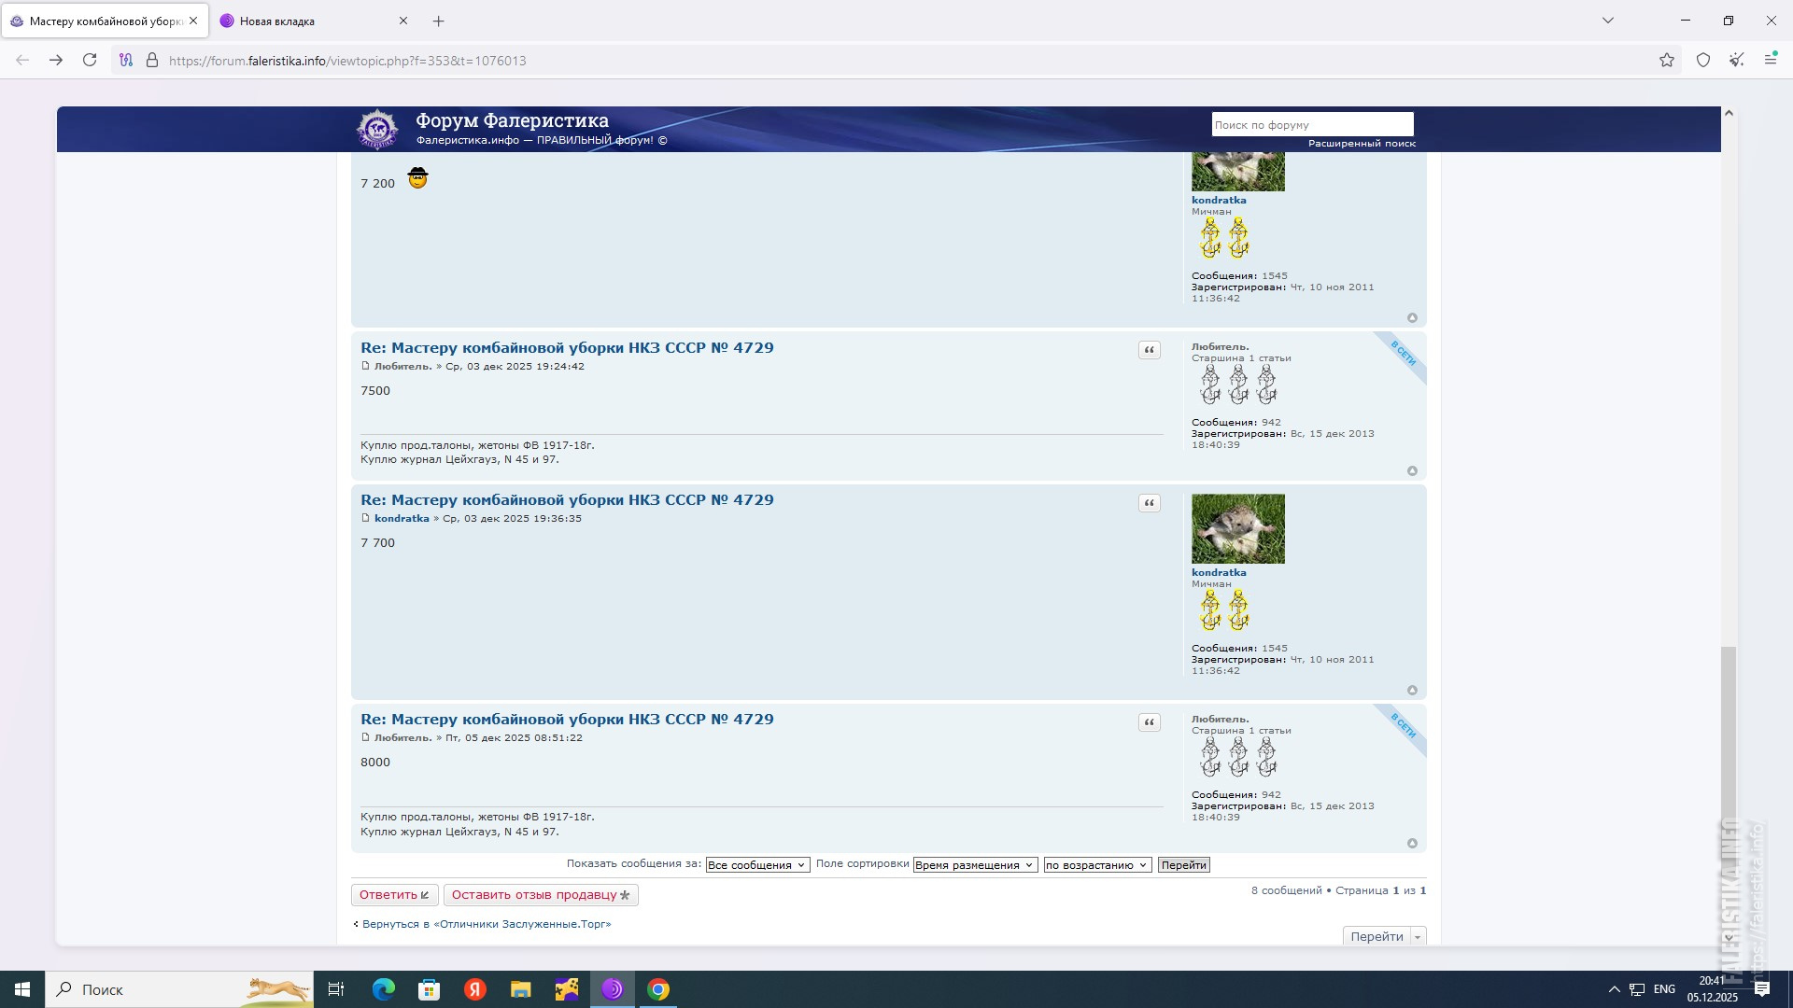Click Faleristika forum logo
The image size is (1793, 1008).
(x=378, y=129)
